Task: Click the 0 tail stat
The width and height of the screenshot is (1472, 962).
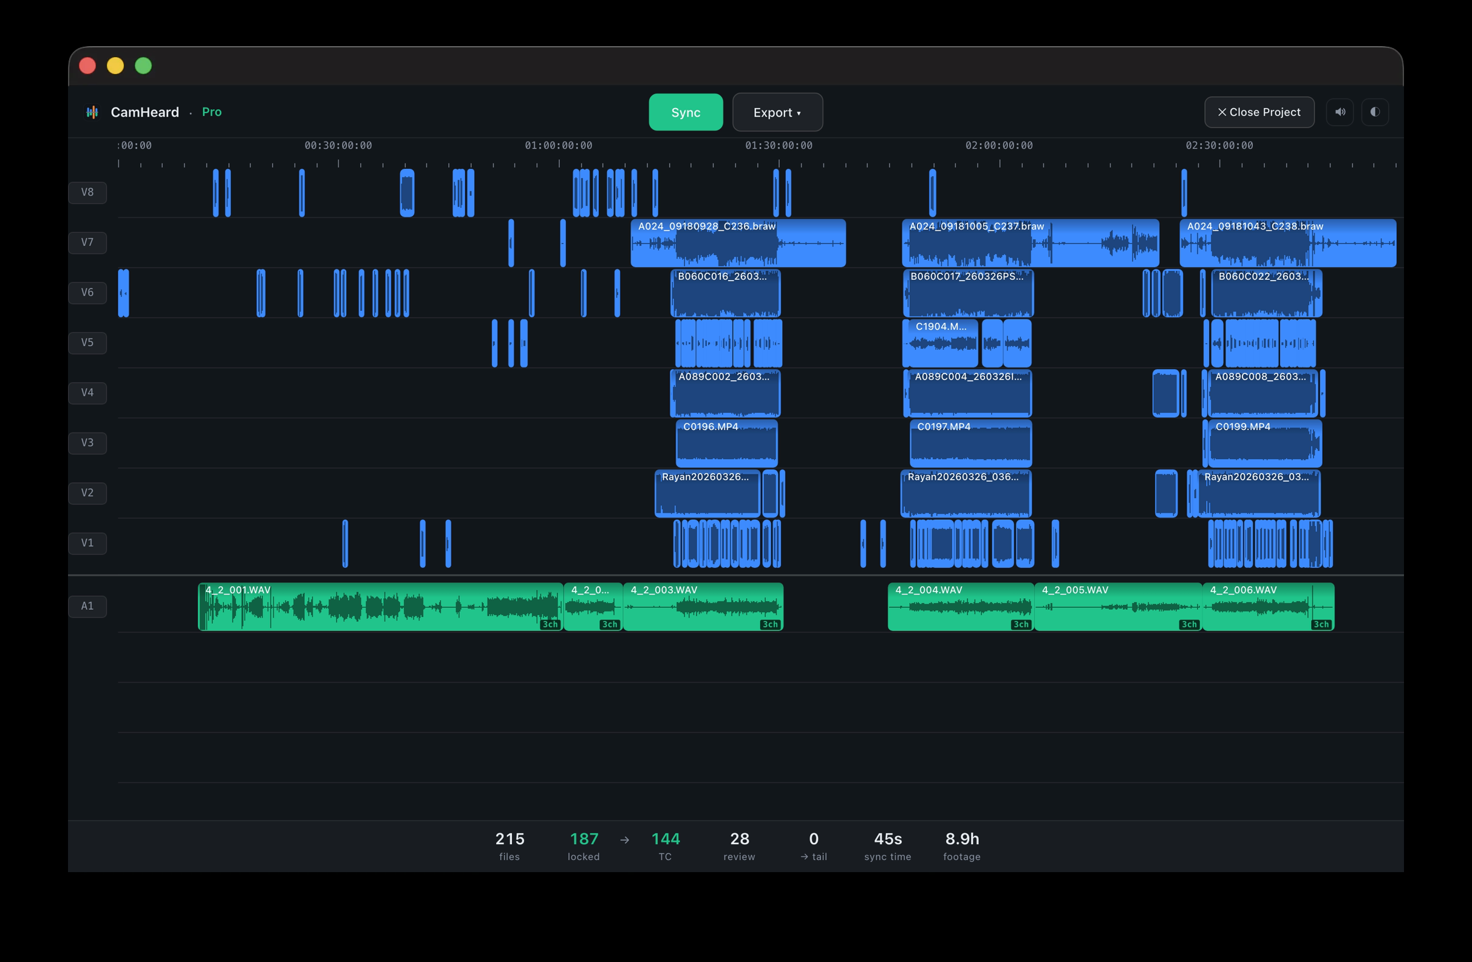Action: tap(814, 845)
